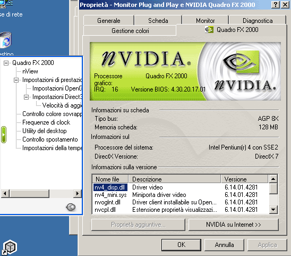Select Velocità di aggiornamento tree item
291x256 pixels.
[x=62, y=105]
